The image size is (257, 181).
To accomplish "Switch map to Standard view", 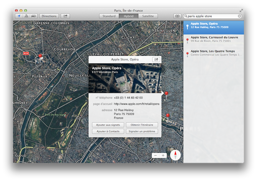I will coord(109,16).
